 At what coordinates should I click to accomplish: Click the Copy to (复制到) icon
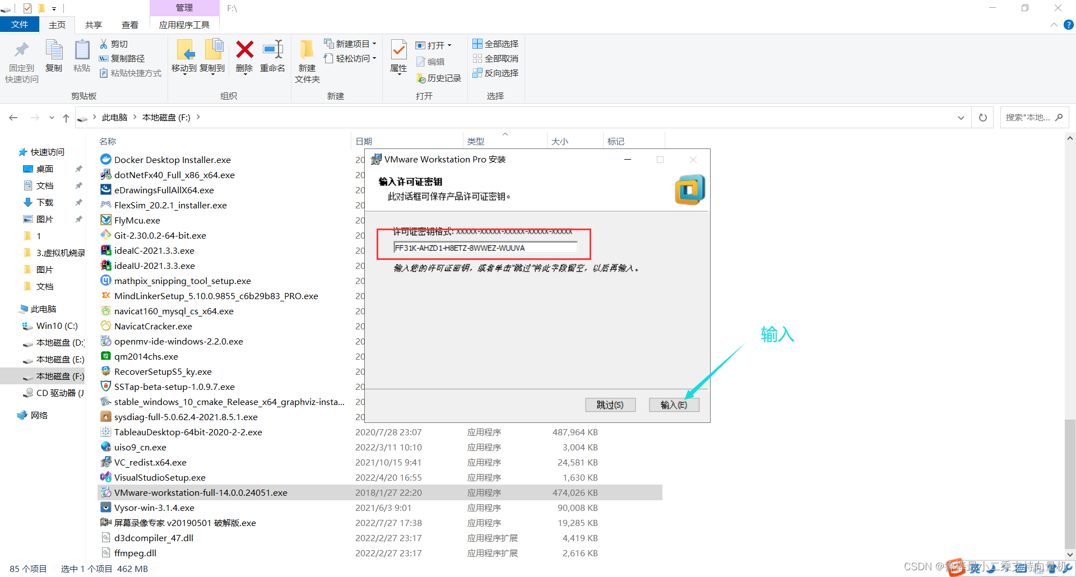pyautogui.click(x=213, y=50)
